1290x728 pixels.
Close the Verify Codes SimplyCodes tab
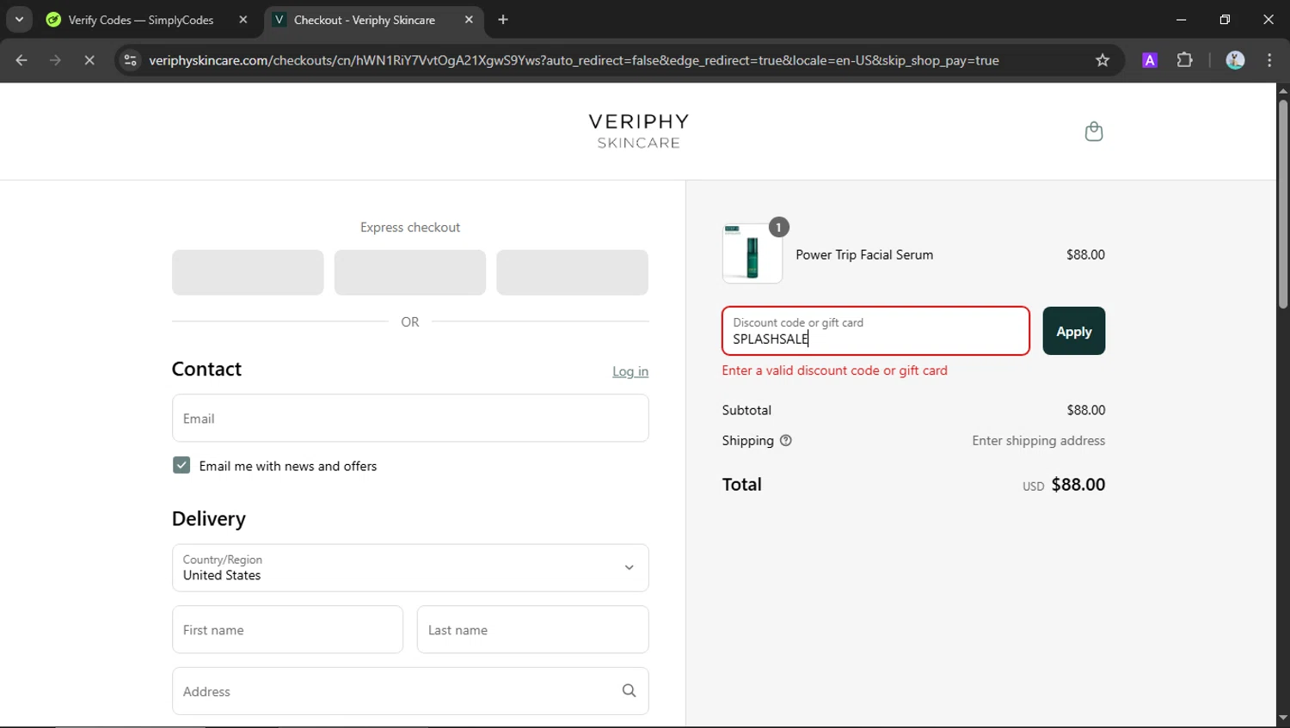click(243, 20)
